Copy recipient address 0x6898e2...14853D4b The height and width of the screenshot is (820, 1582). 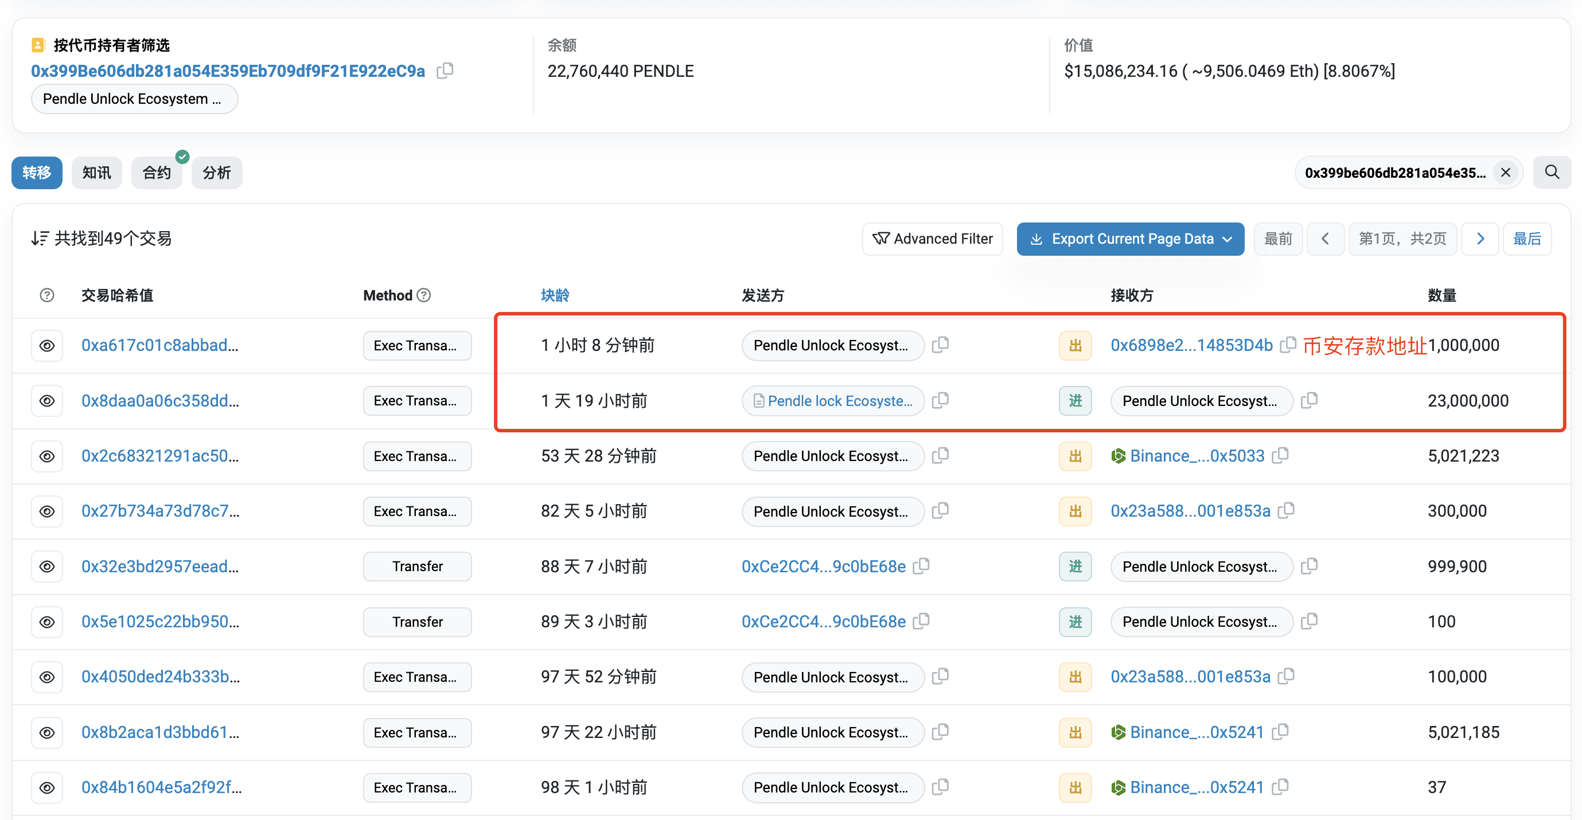click(1287, 345)
